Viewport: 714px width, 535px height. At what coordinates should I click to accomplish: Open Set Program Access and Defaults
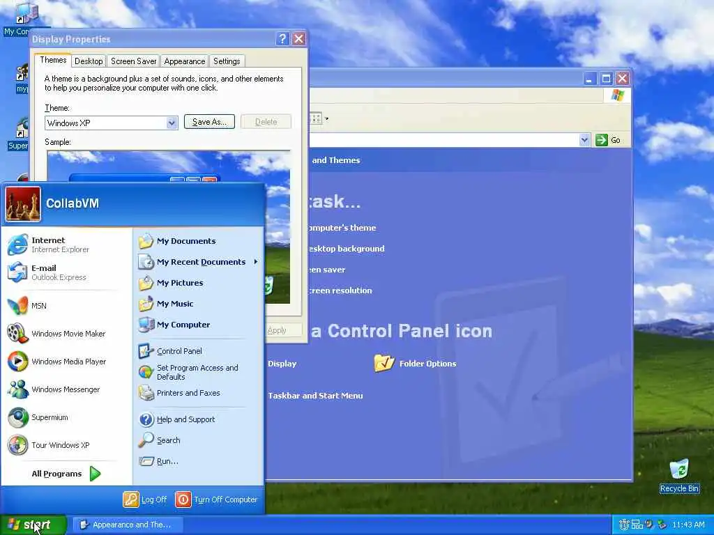pos(198,372)
